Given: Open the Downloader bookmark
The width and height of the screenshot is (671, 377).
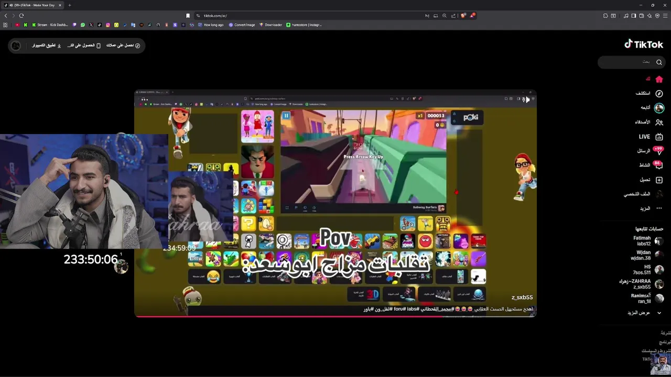Looking at the screenshot, I should pyautogui.click(x=270, y=25).
